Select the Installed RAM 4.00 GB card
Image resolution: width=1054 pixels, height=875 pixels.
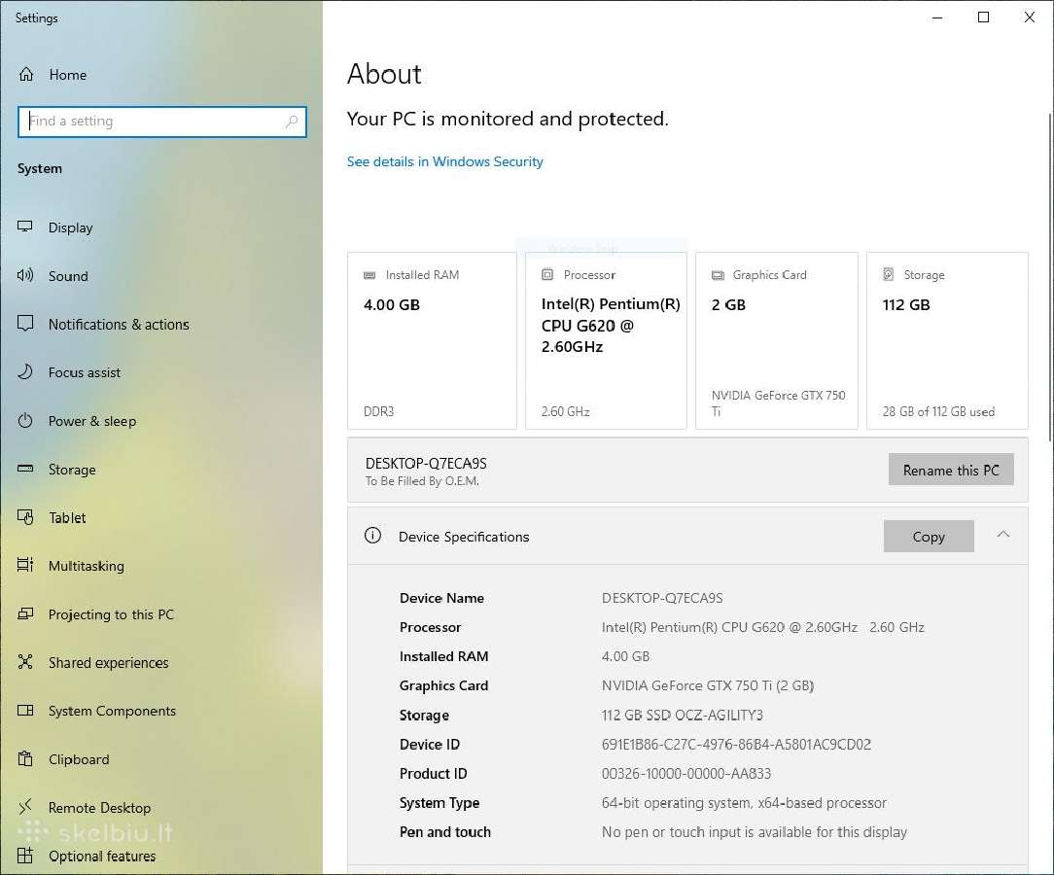click(x=432, y=340)
